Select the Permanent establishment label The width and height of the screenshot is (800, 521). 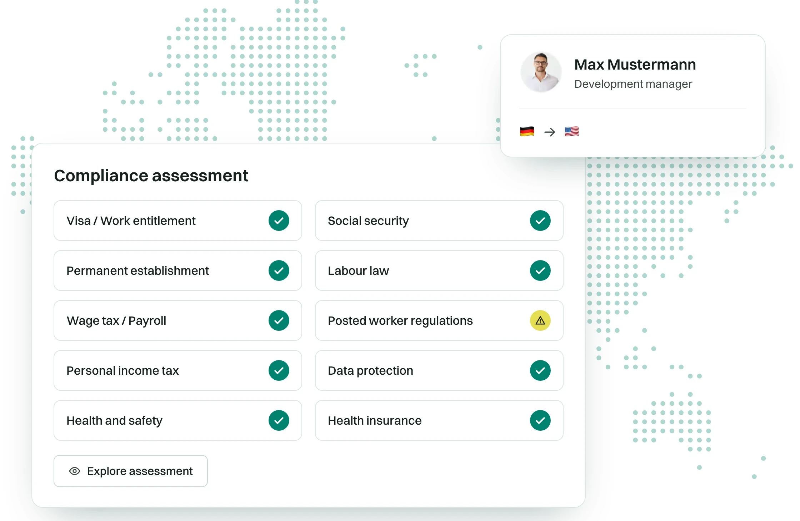[x=137, y=270]
